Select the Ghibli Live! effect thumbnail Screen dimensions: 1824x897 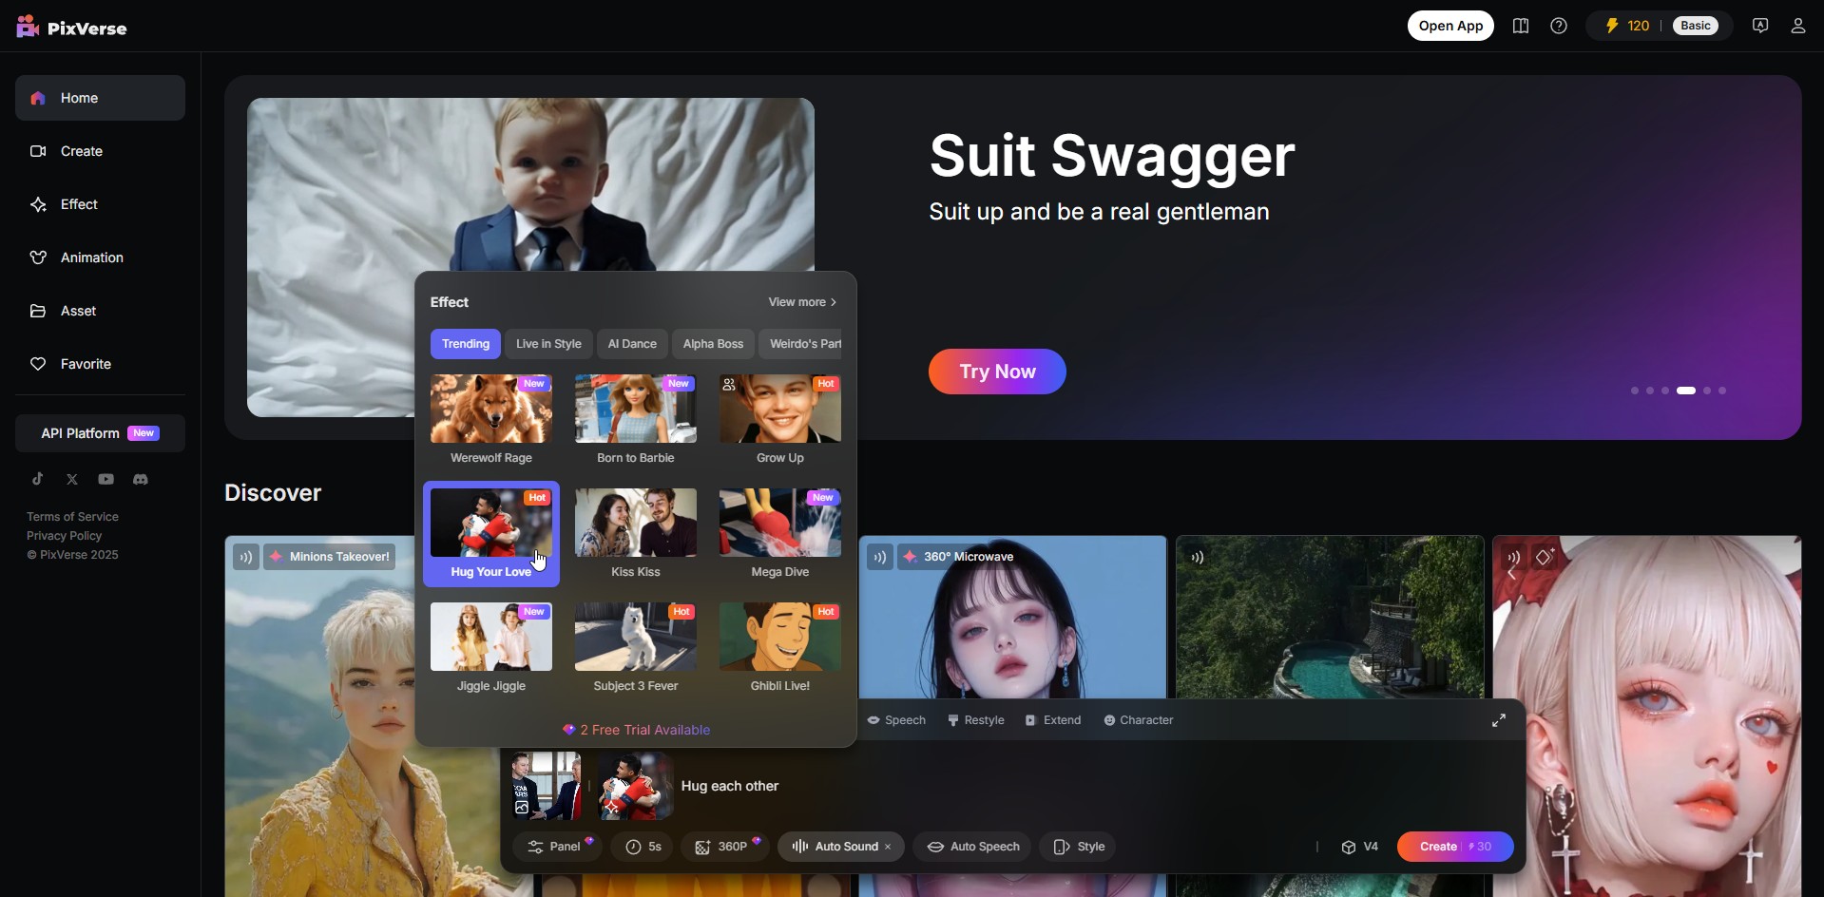[779, 638]
